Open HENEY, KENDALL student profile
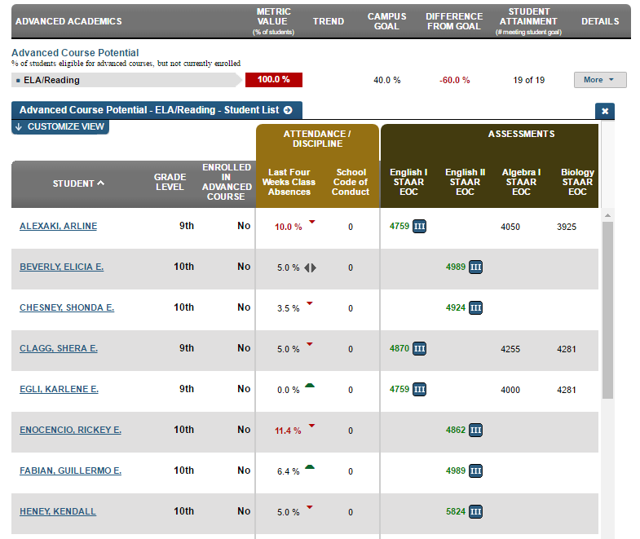 [x=58, y=511]
